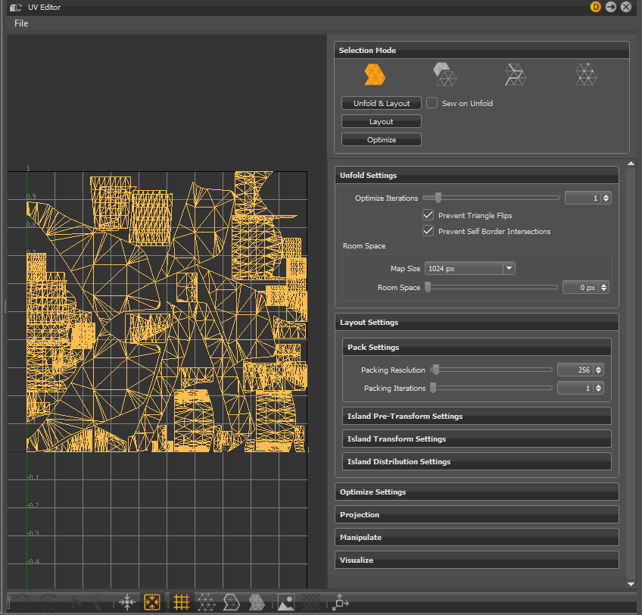Enable the checker pattern overlay
The width and height of the screenshot is (642, 615).
pos(311,601)
